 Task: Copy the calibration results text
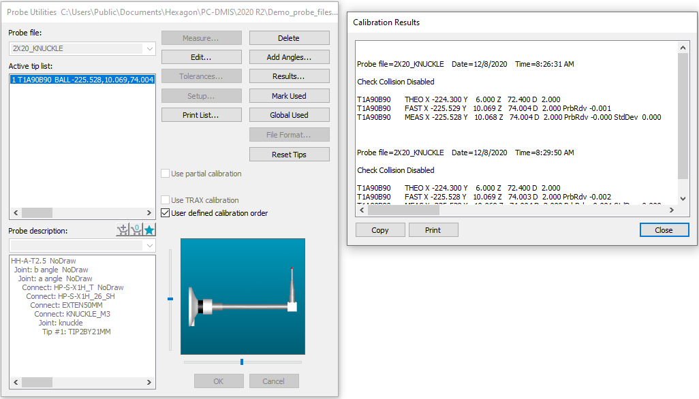point(379,229)
